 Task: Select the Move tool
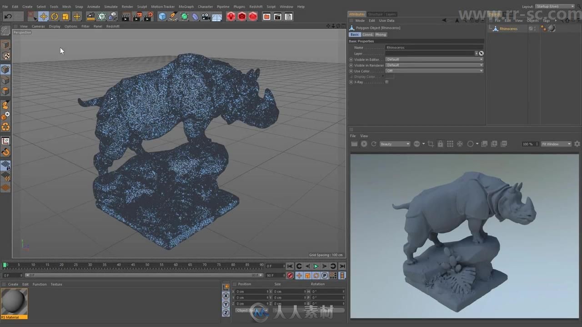point(43,17)
